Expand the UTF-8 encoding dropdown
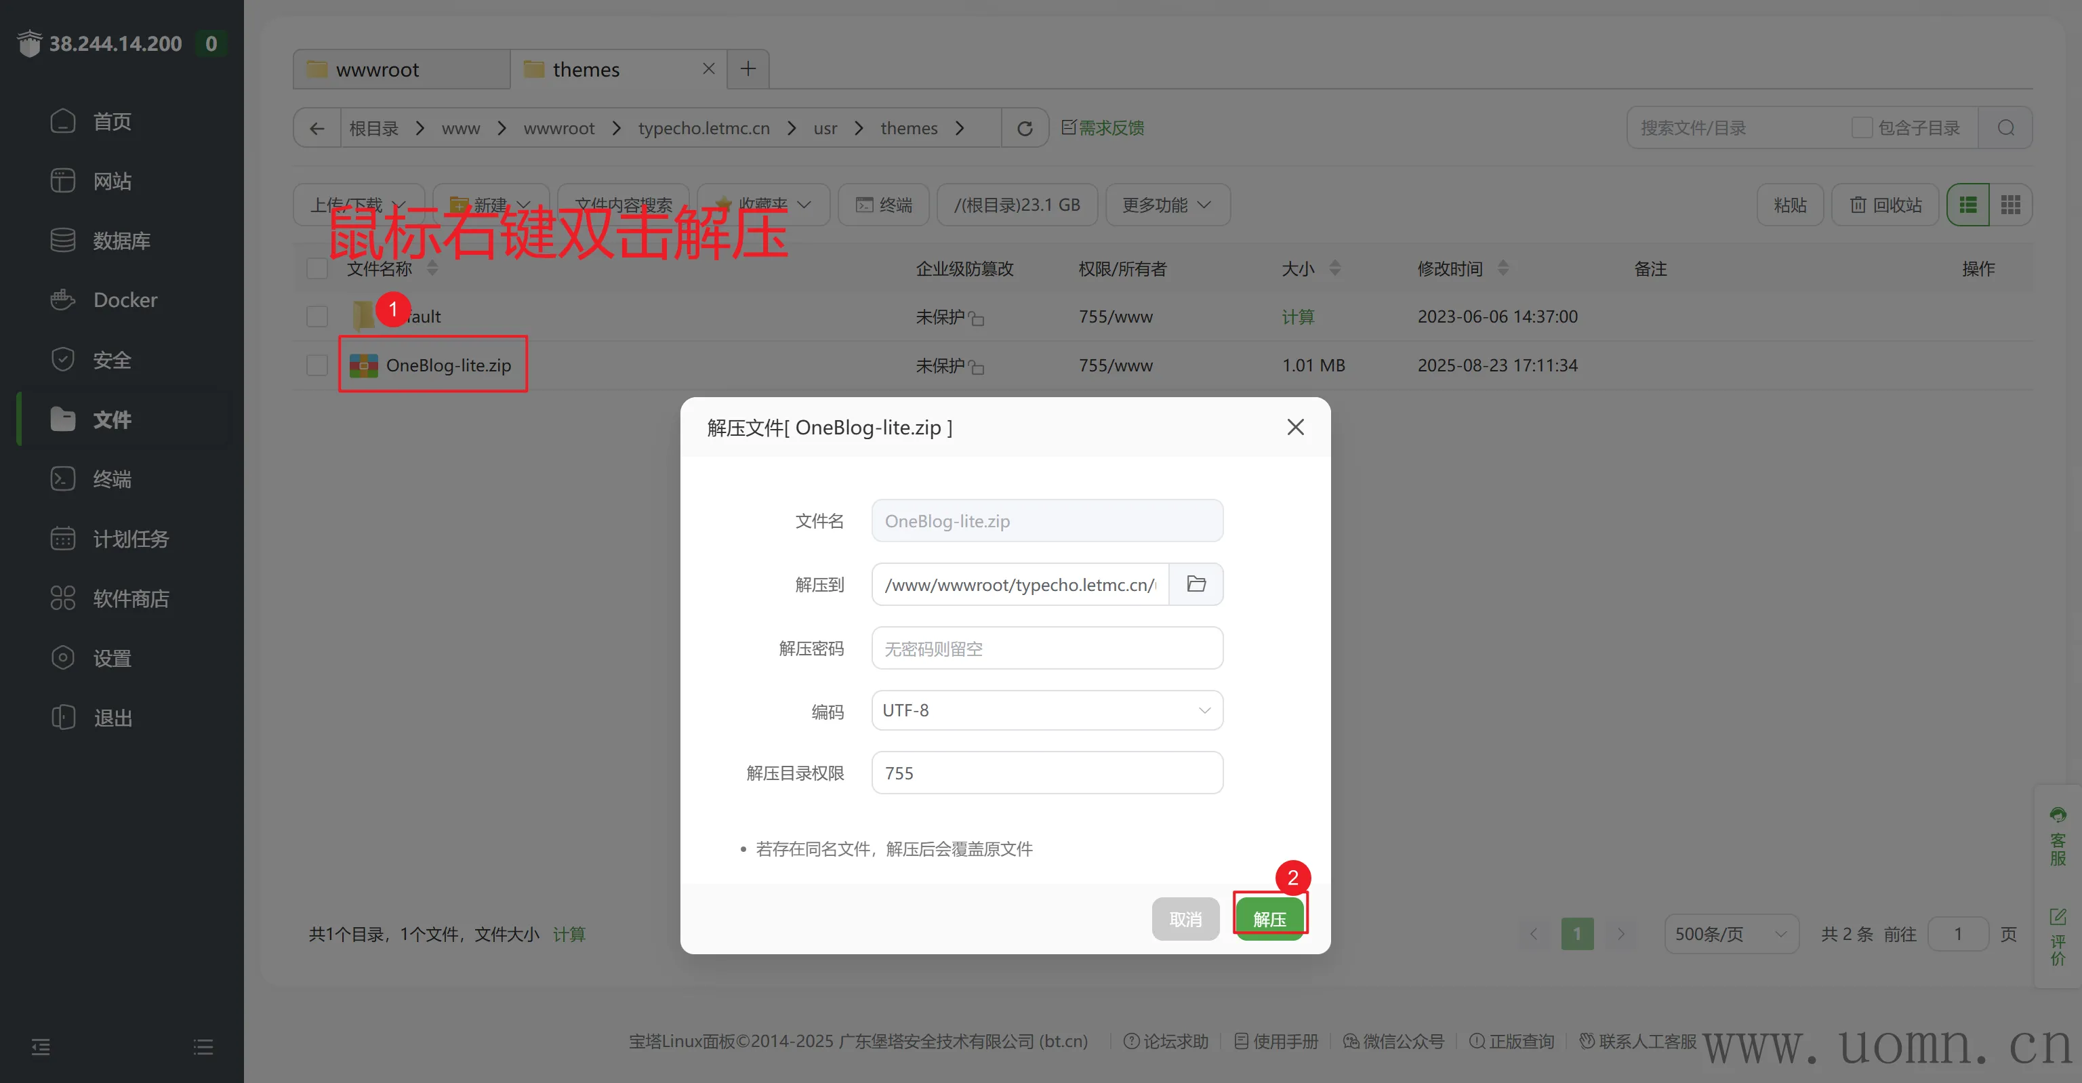2082x1083 pixels. (1046, 710)
